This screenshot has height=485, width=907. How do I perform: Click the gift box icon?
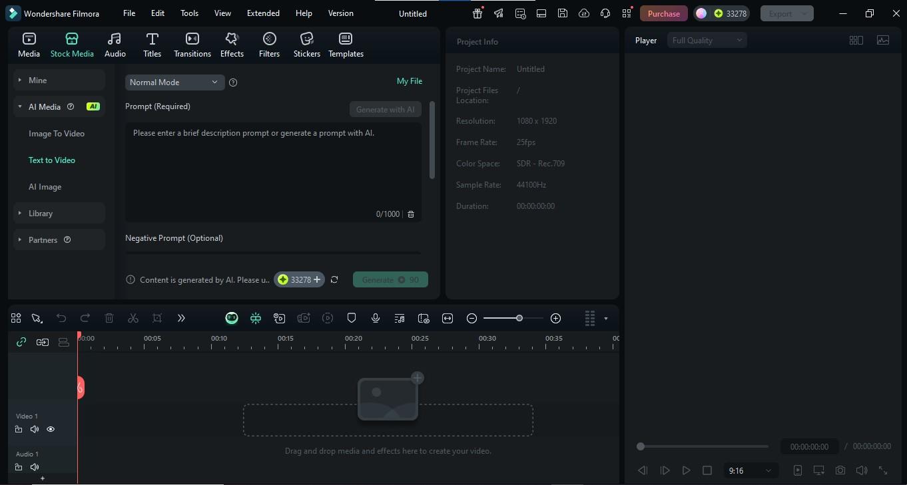click(477, 13)
